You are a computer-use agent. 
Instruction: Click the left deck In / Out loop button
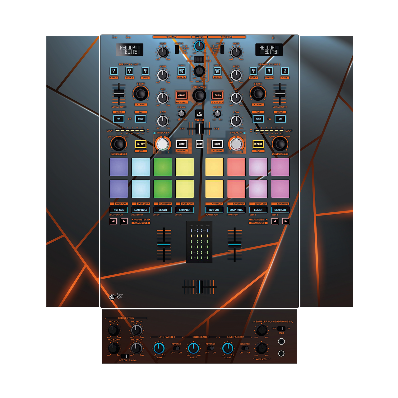(141, 144)
